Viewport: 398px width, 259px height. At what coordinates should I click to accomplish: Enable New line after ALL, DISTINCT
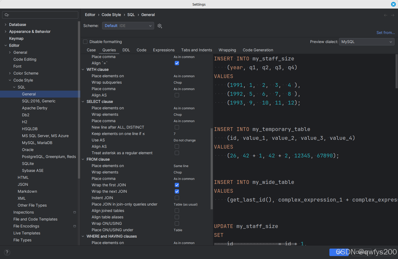pos(177,127)
